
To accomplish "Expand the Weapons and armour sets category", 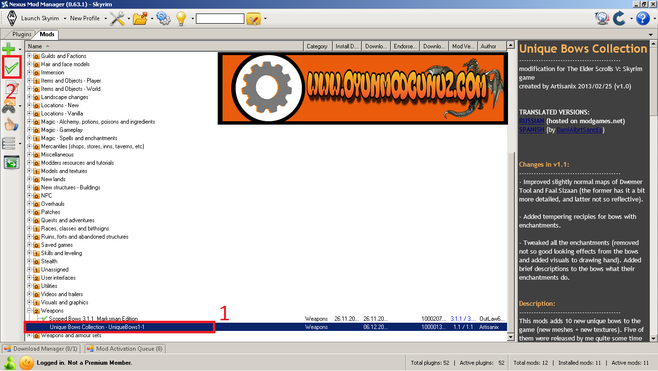I will pos(29,335).
